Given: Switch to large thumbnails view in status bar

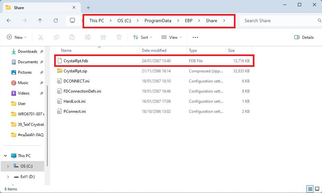Looking at the screenshot, I should point(317,189).
